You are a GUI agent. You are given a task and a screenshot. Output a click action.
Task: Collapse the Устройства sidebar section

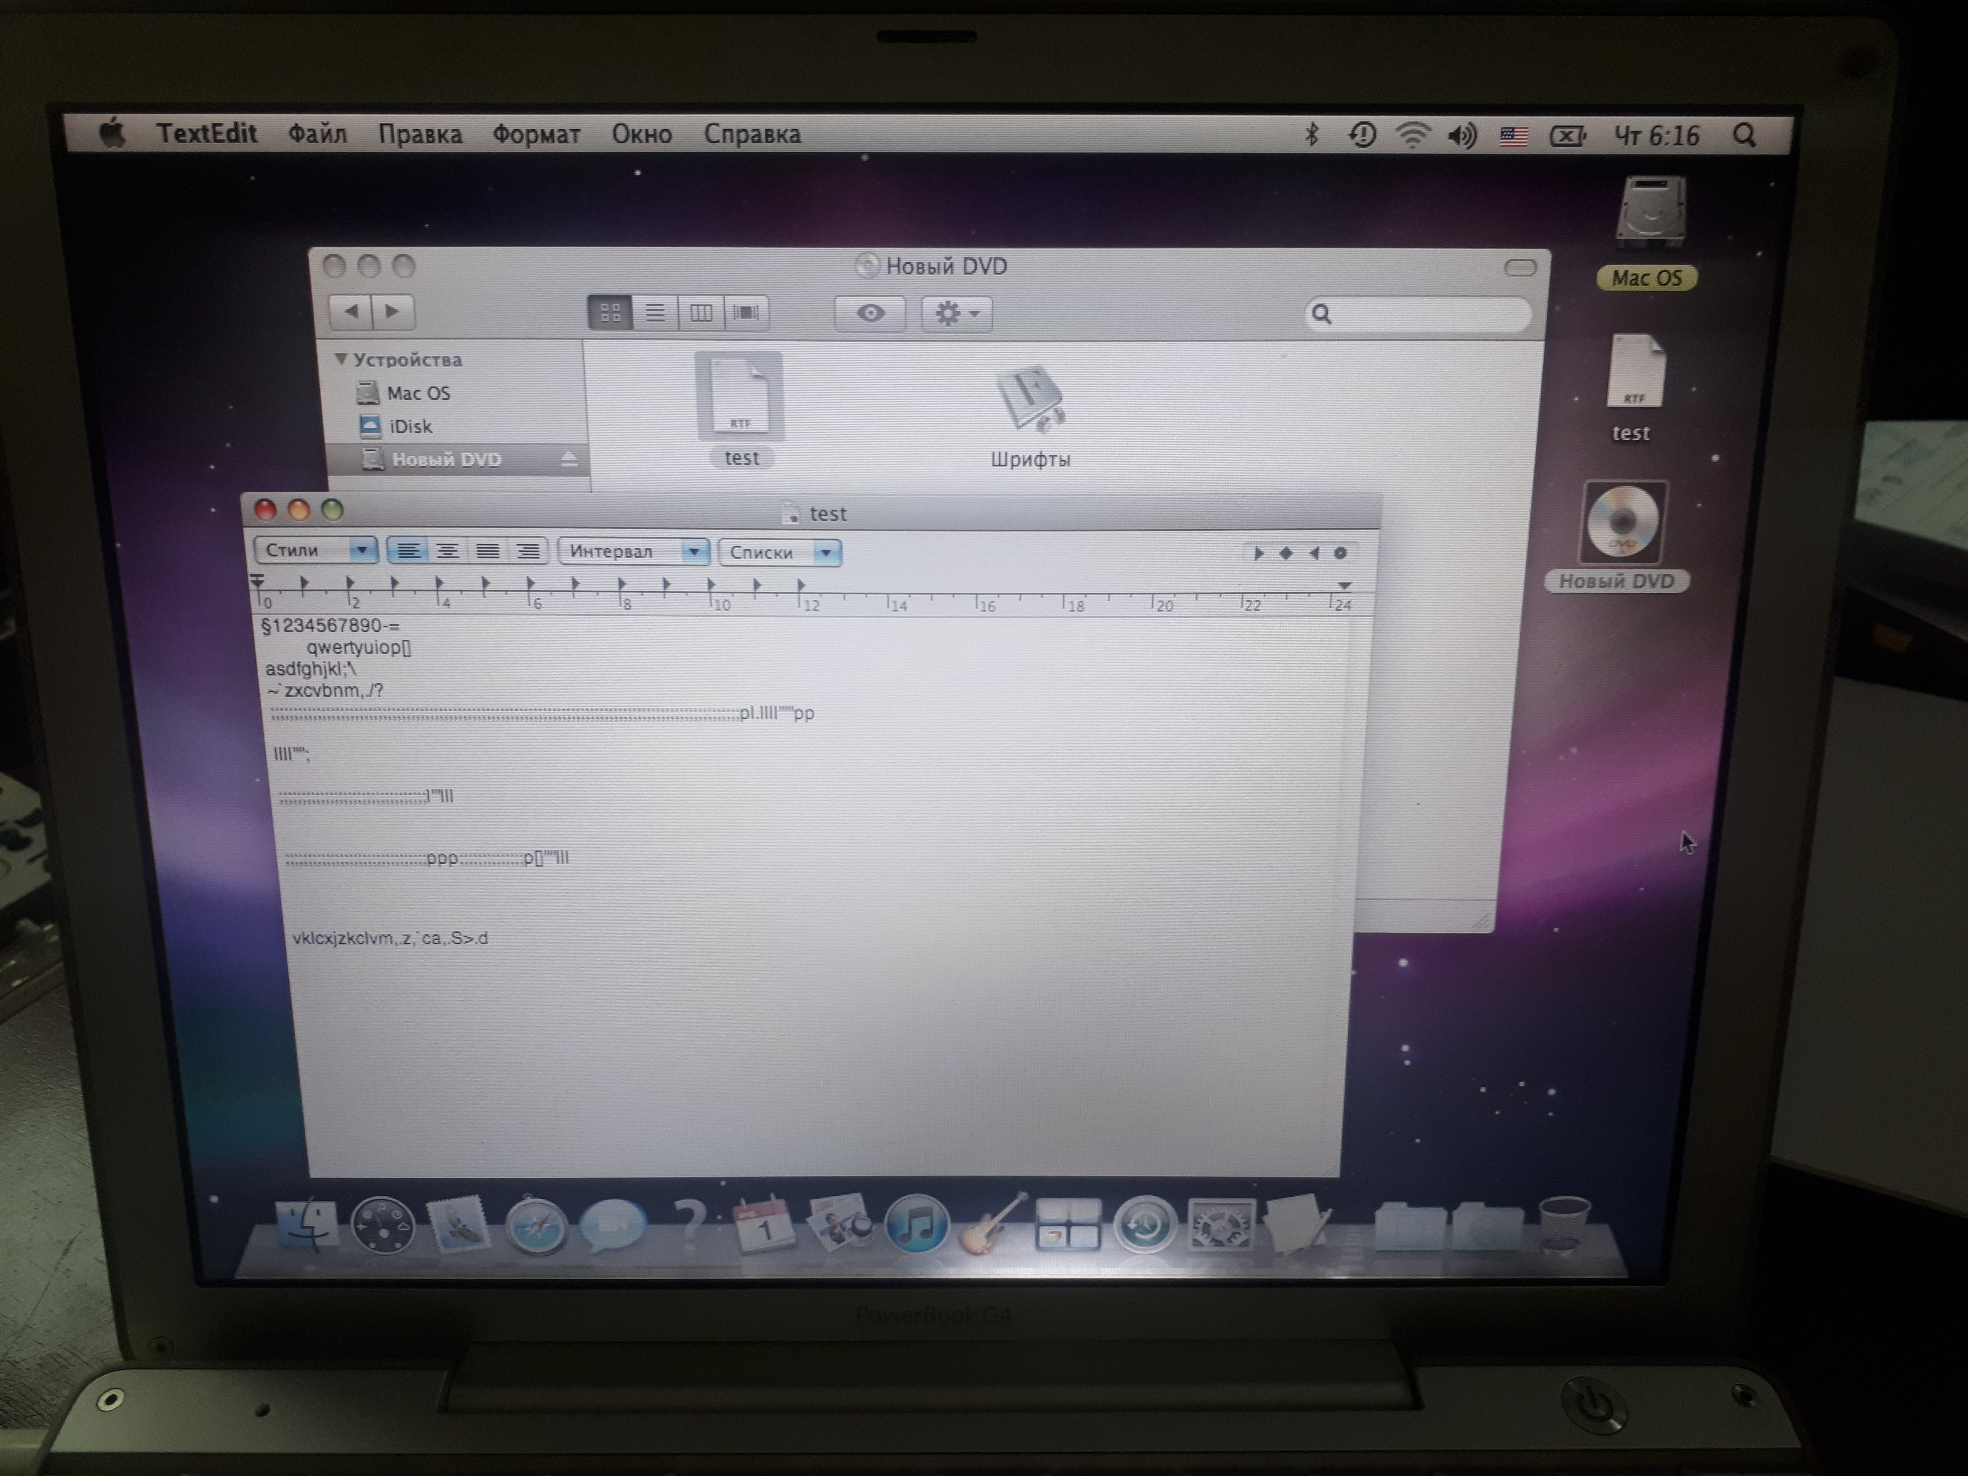(341, 360)
